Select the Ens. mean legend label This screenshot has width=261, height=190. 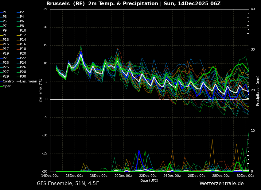pyautogui.click(x=29, y=82)
